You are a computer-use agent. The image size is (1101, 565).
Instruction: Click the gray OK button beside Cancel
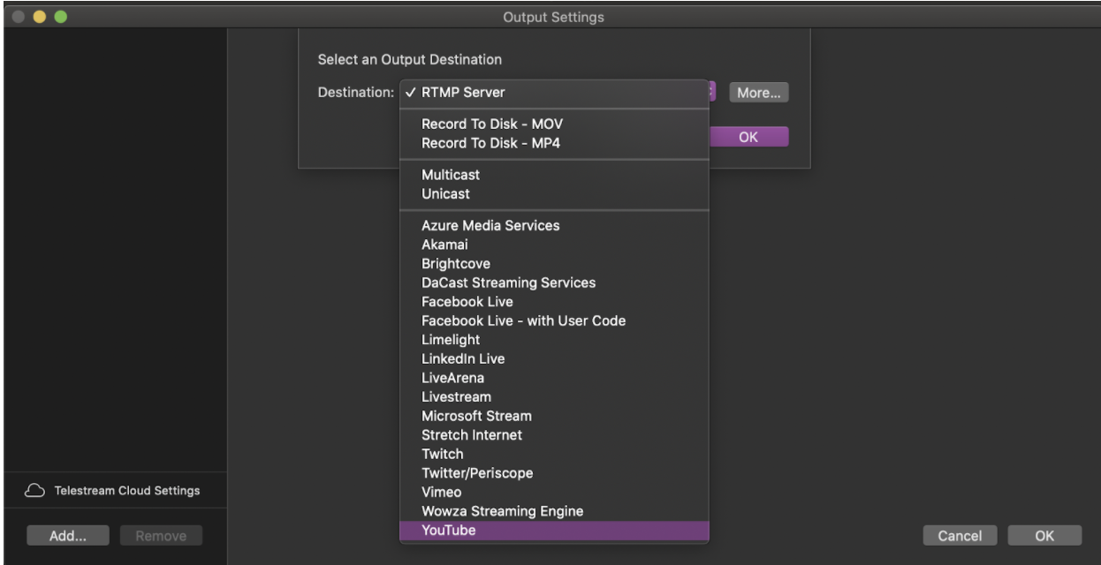click(1044, 534)
